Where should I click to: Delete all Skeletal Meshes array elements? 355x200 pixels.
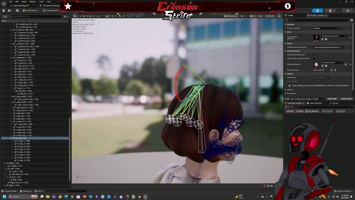click(335, 70)
